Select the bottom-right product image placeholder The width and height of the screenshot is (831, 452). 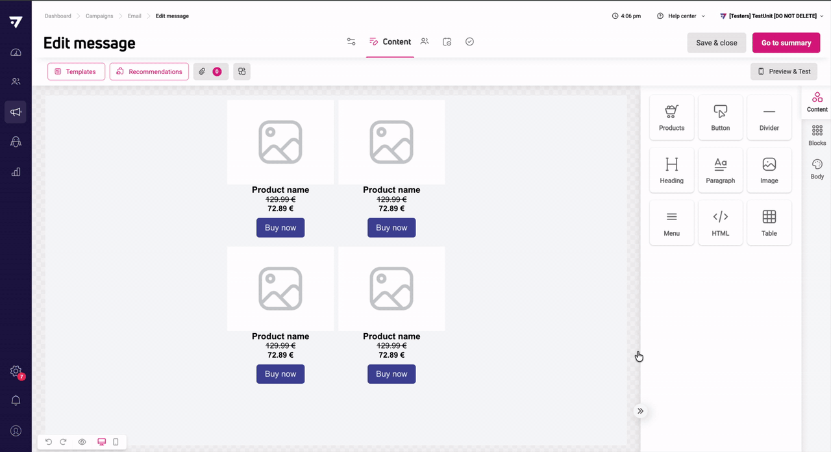pos(391,288)
